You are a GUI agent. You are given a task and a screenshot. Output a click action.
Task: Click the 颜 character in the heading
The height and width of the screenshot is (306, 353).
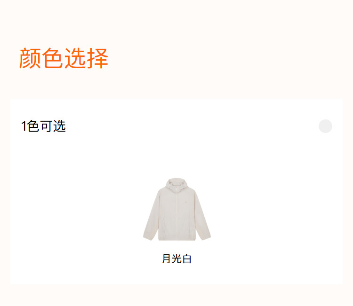pos(30,58)
